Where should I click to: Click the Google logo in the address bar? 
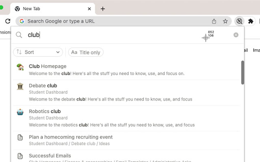22,21
